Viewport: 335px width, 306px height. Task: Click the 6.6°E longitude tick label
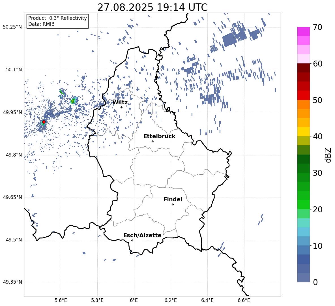(244, 300)
